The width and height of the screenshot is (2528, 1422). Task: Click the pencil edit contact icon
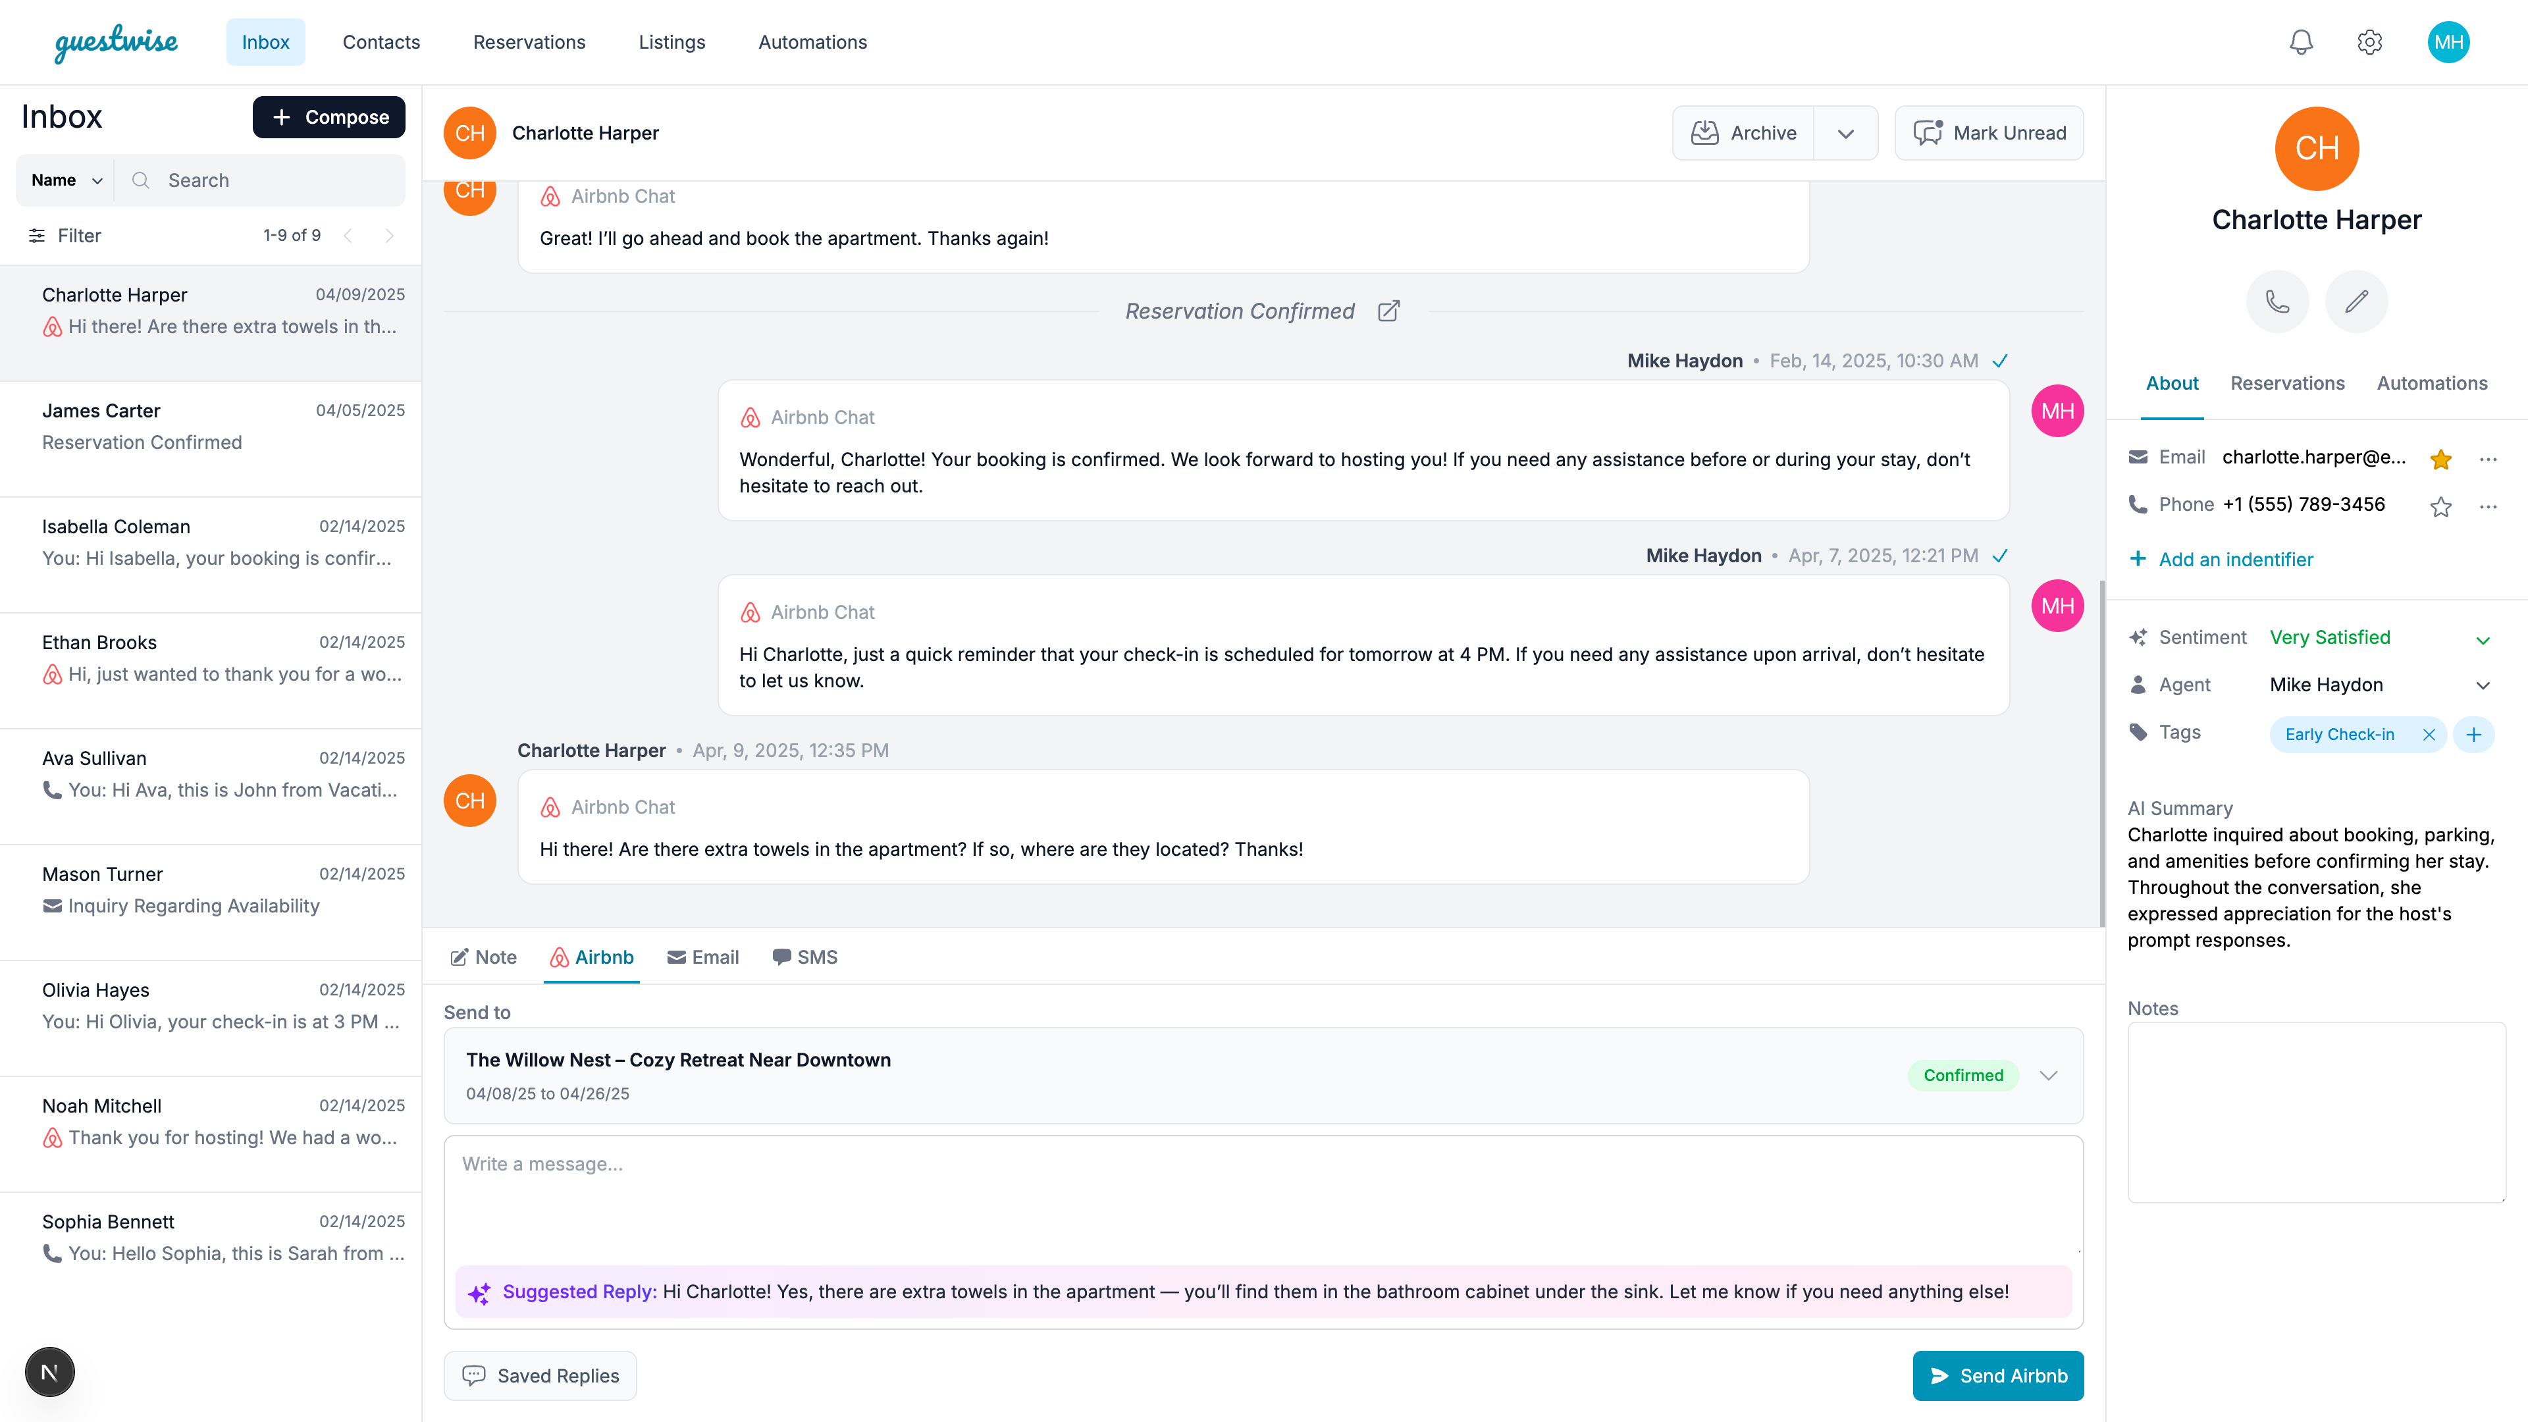[2356, 302]
